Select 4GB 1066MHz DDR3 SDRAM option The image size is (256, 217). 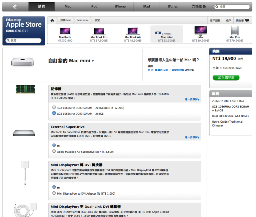[54, 107]
